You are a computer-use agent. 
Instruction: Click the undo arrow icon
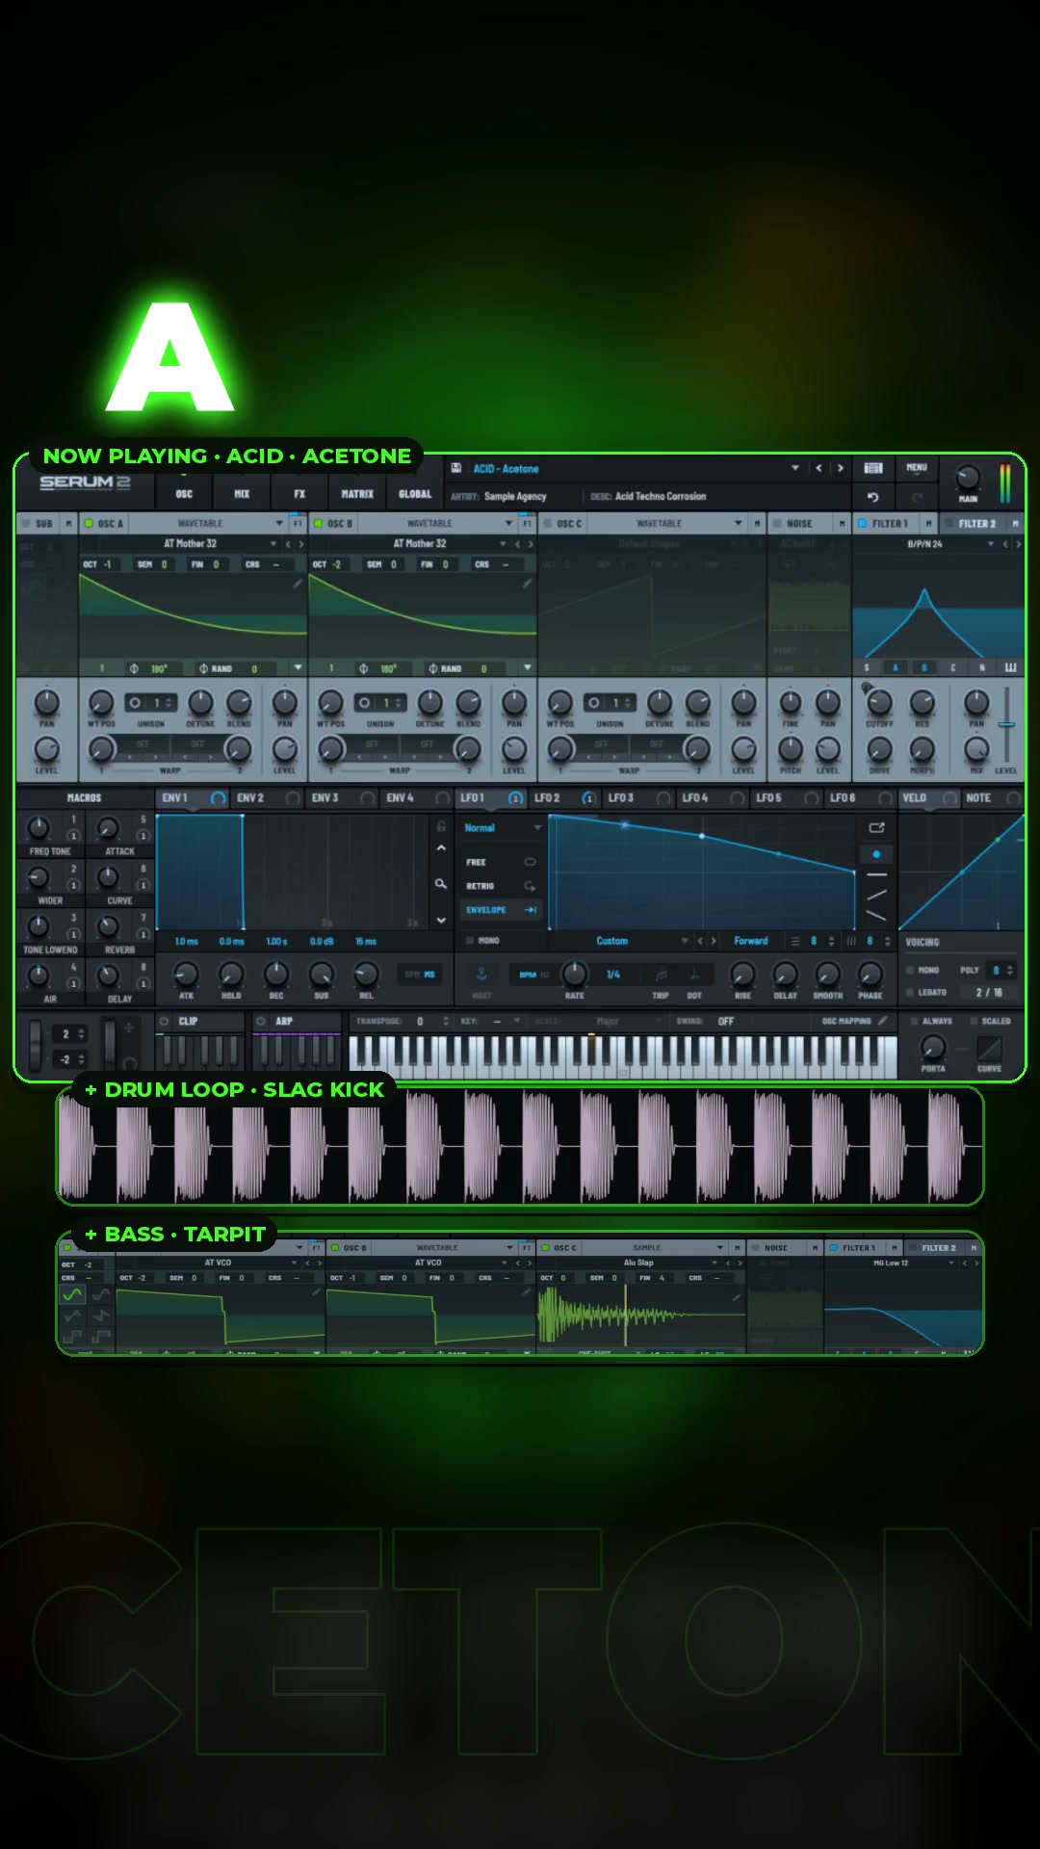click(x=873, y=497)
